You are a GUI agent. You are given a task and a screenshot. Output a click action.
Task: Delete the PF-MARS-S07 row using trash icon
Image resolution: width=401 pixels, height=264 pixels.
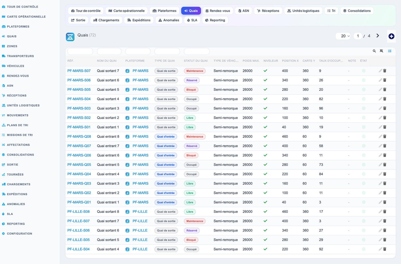[385, 71]
